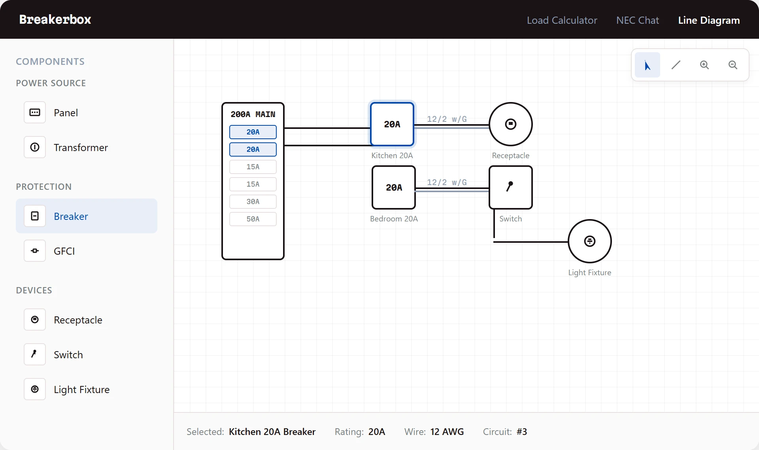Click the Kitchen 20A caption
759x450 pixels.
click(x=392, y=155)
